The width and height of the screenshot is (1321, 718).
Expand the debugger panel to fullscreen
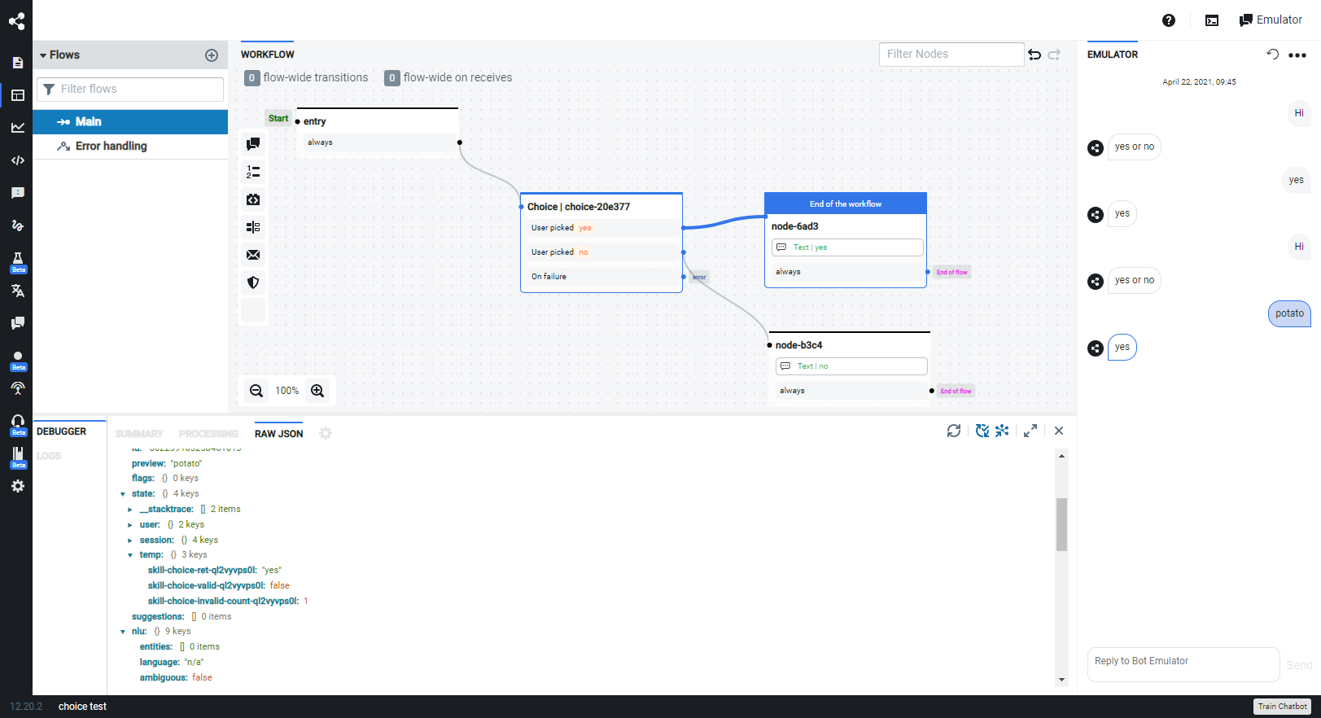1030,431
